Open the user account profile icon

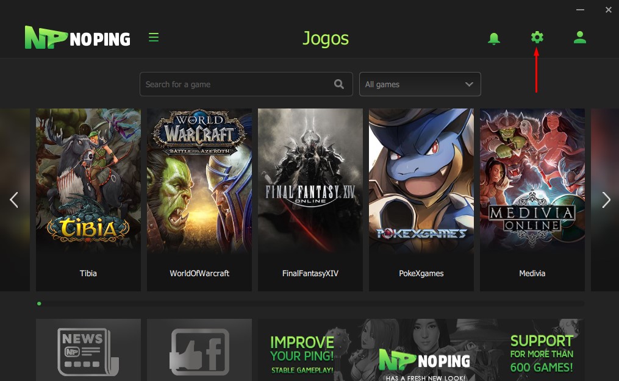(579, 37)
